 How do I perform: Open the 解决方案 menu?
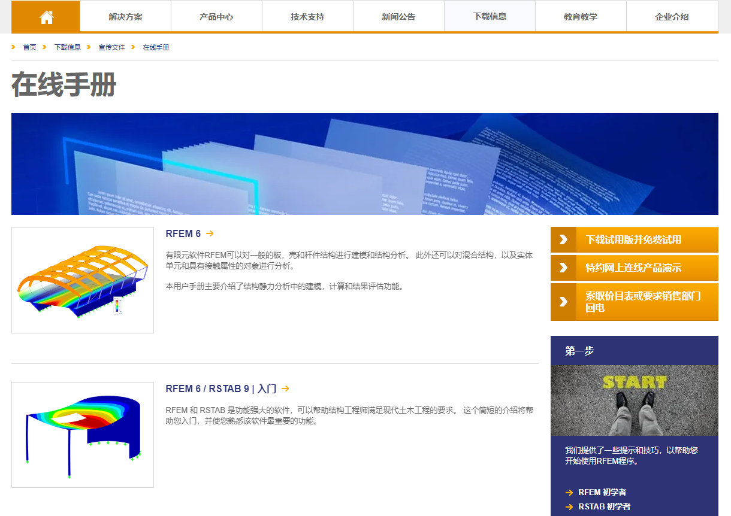(125, 16)
